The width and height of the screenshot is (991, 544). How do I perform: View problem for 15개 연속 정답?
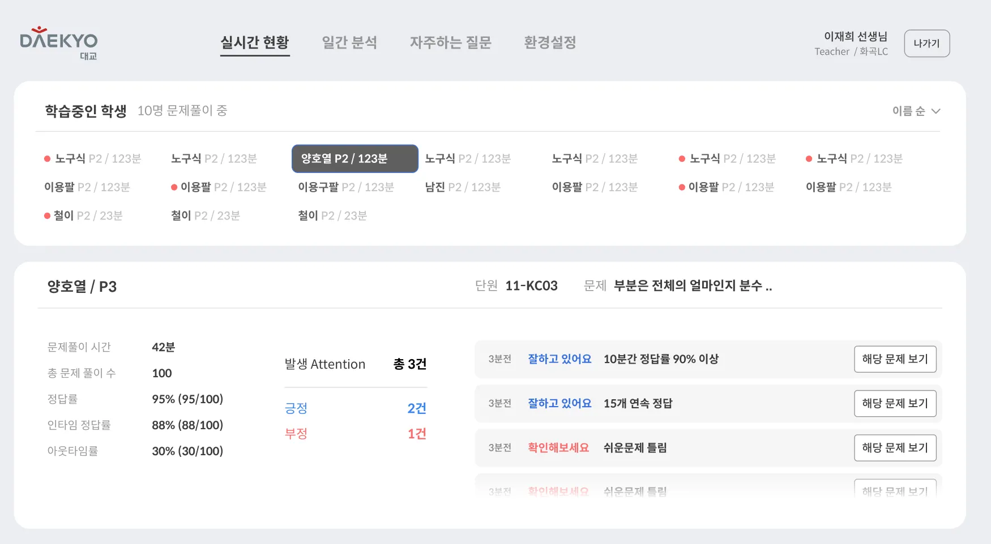point(895,404)
